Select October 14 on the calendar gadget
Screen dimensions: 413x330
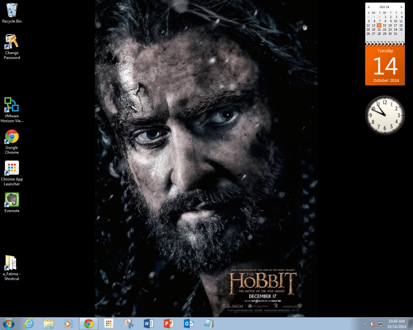coord(379,25)
